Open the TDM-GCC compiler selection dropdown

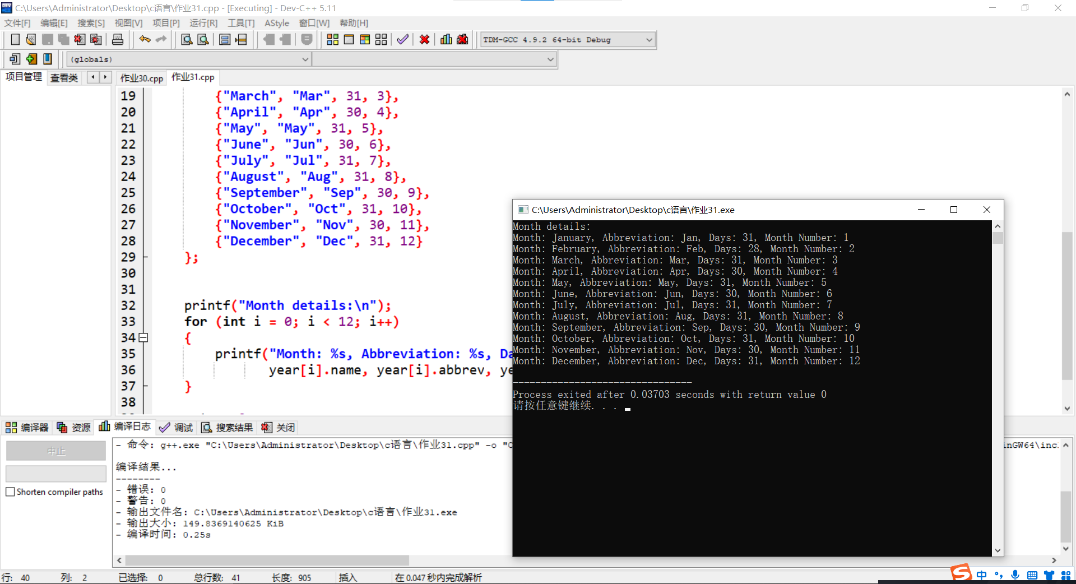pyautogui.click(x=648, y=40)
